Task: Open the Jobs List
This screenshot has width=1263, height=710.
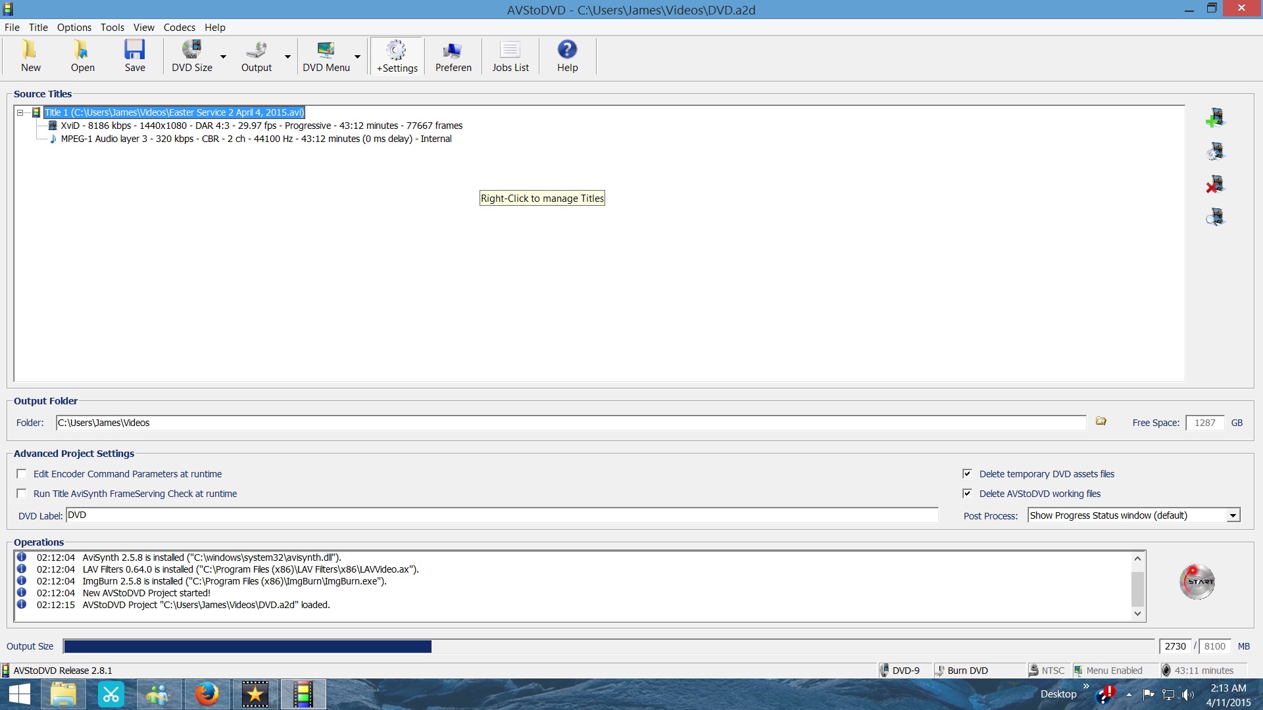Action: tap(510, 56)
